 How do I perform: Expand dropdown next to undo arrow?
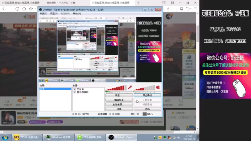point(191,9)
